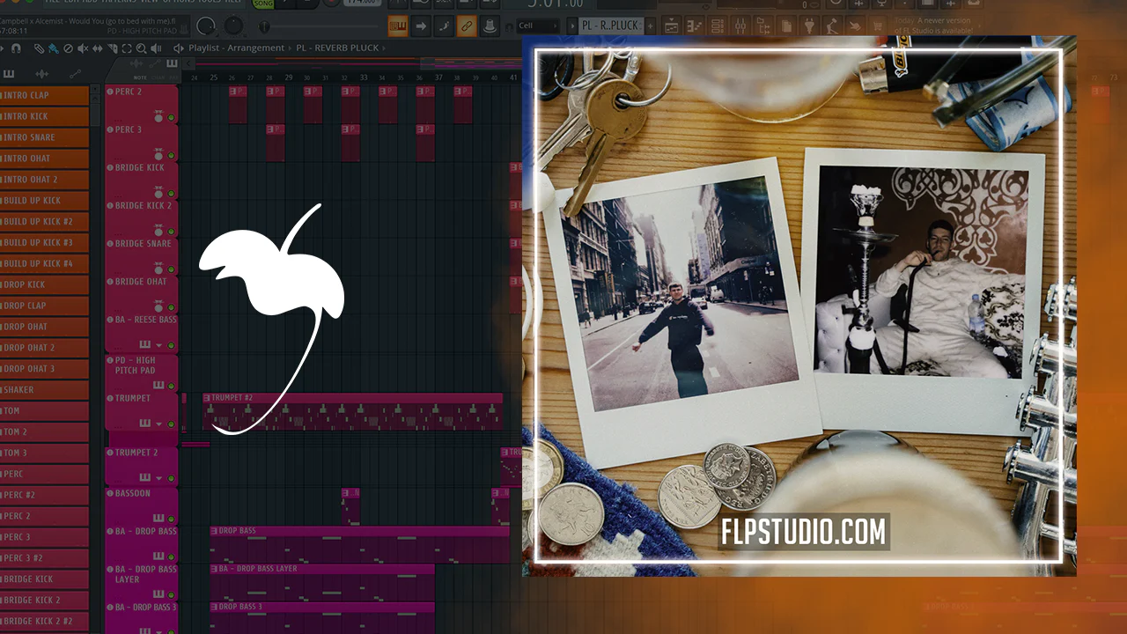
Task: Click the TRUMPET #2 clip
Action: tap(352, 411)
